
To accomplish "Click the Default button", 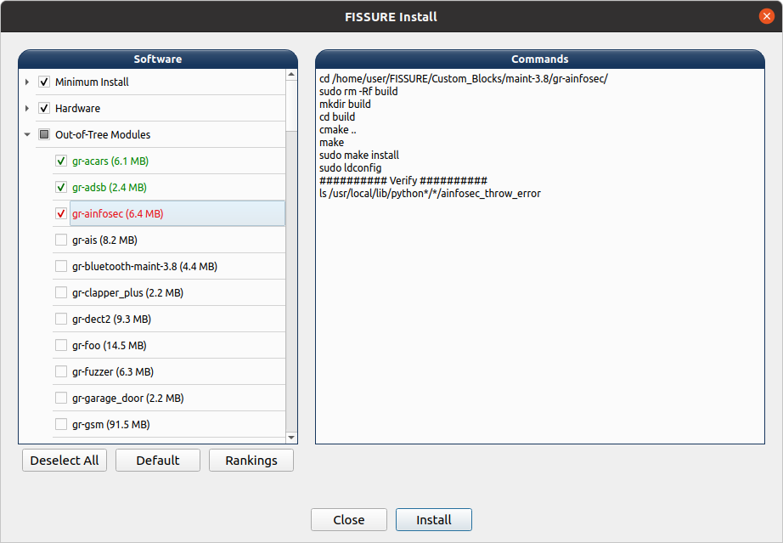I will click(158, 460).
